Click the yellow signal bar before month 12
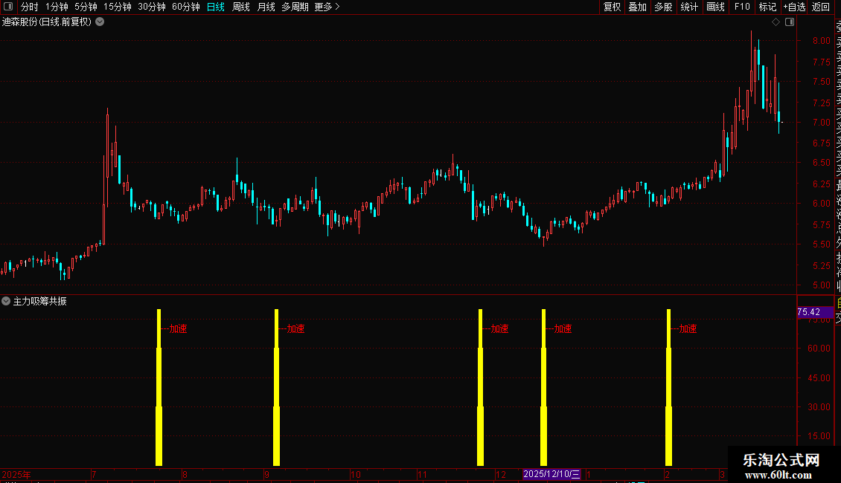The width and height of the screenshot is (841, 483). 480,387
